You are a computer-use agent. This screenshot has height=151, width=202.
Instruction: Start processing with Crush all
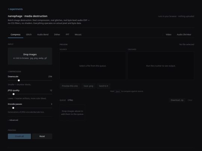[x=19, y=136]
